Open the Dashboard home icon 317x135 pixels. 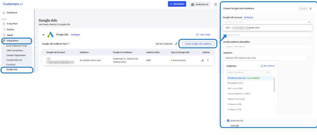tap(4, 12)
